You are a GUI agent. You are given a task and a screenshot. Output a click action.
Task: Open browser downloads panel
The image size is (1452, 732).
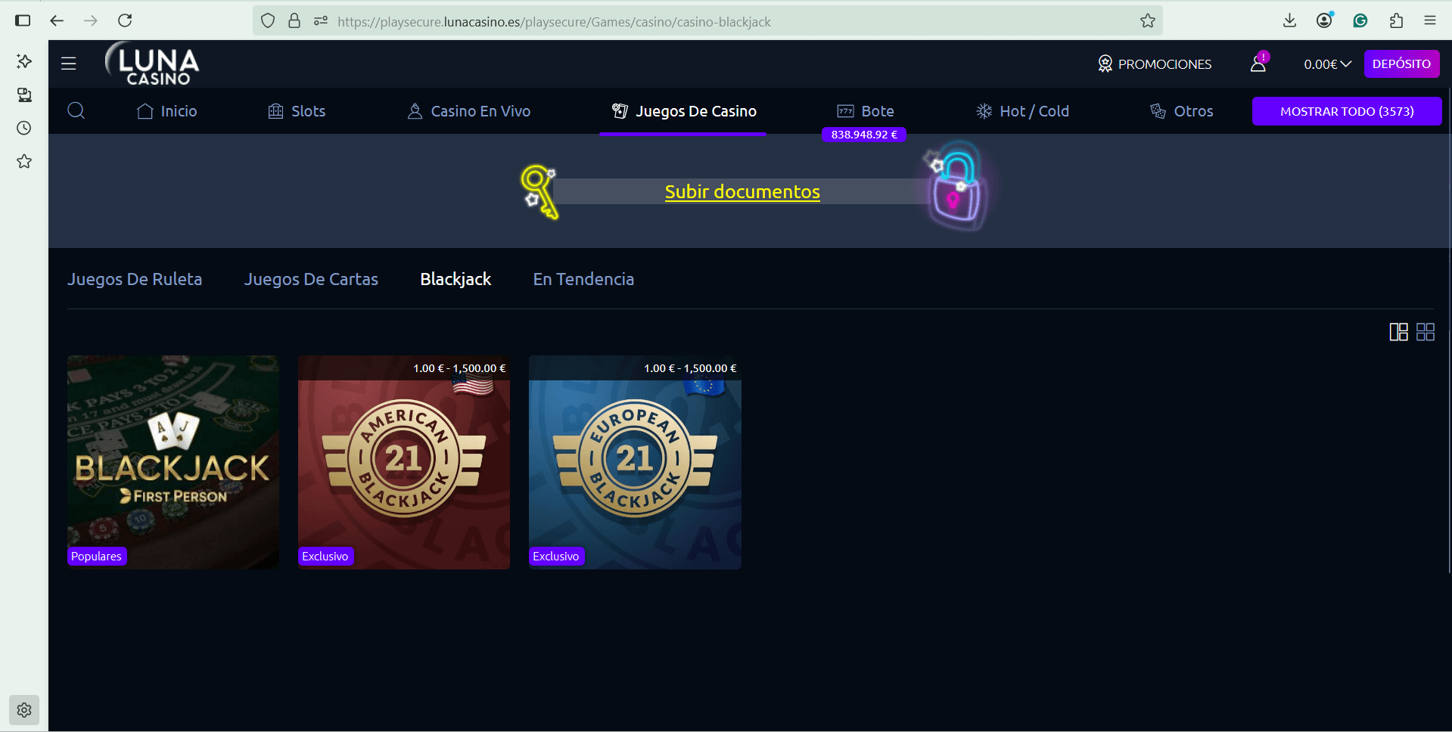1290,20
